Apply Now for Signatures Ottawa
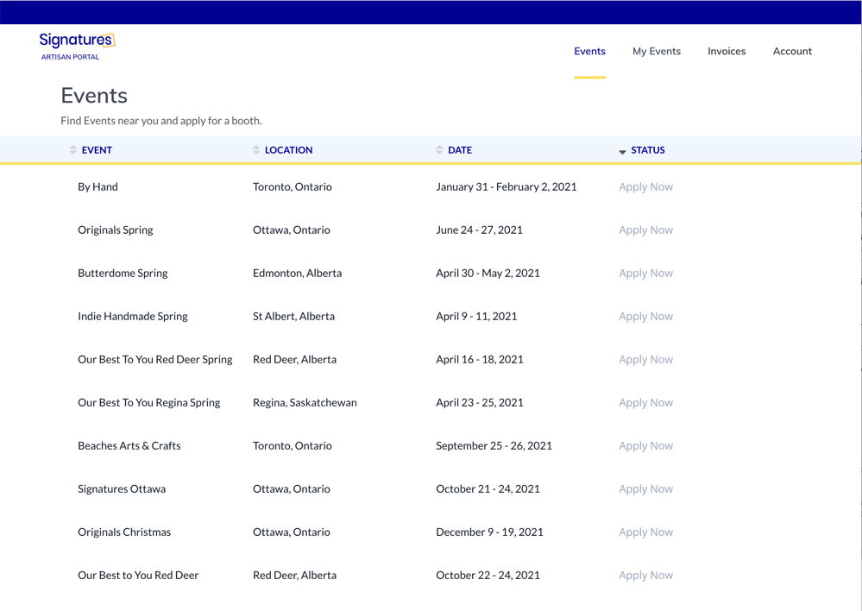Screen dimensions: 862x611 point(645,488)
